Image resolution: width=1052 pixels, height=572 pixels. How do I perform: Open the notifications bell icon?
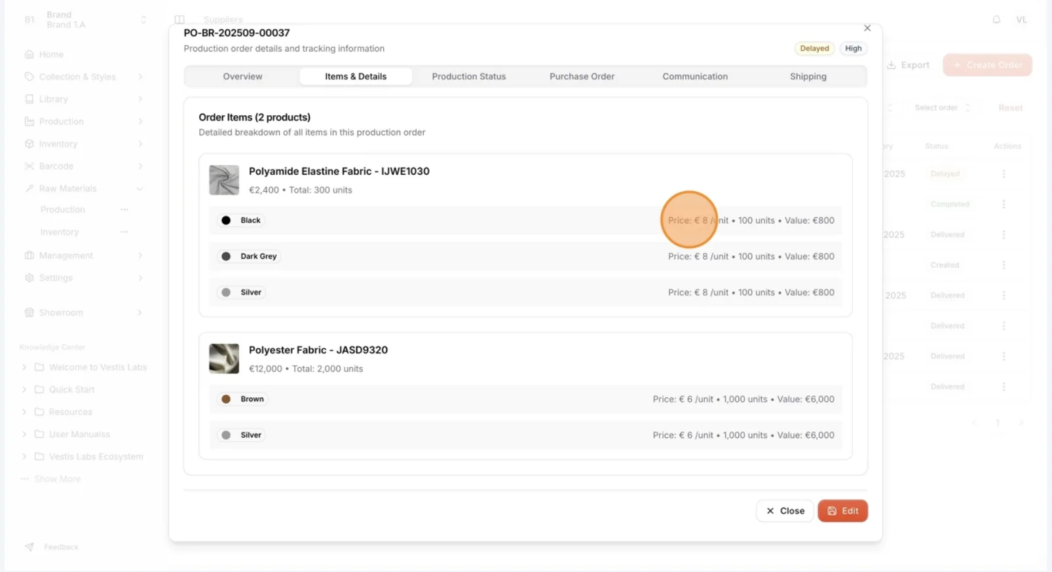pyautogui.click(x=996, y=20)
